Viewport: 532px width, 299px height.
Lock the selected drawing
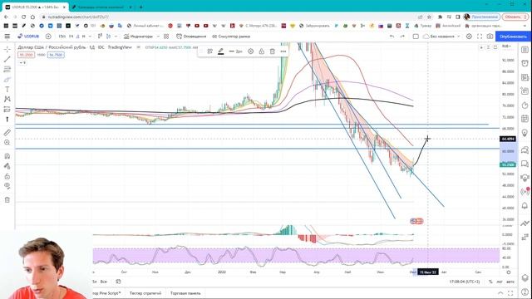pyautogui.click(x=262, y=51)
